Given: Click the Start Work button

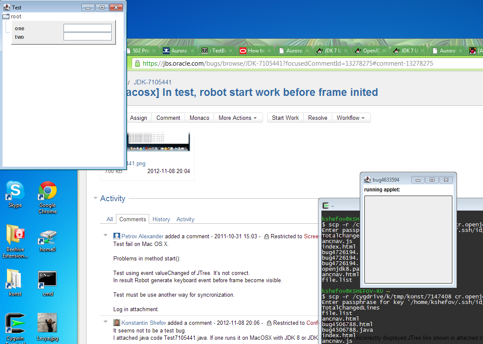Looking at the screenshot, I should tap(285, 118).
